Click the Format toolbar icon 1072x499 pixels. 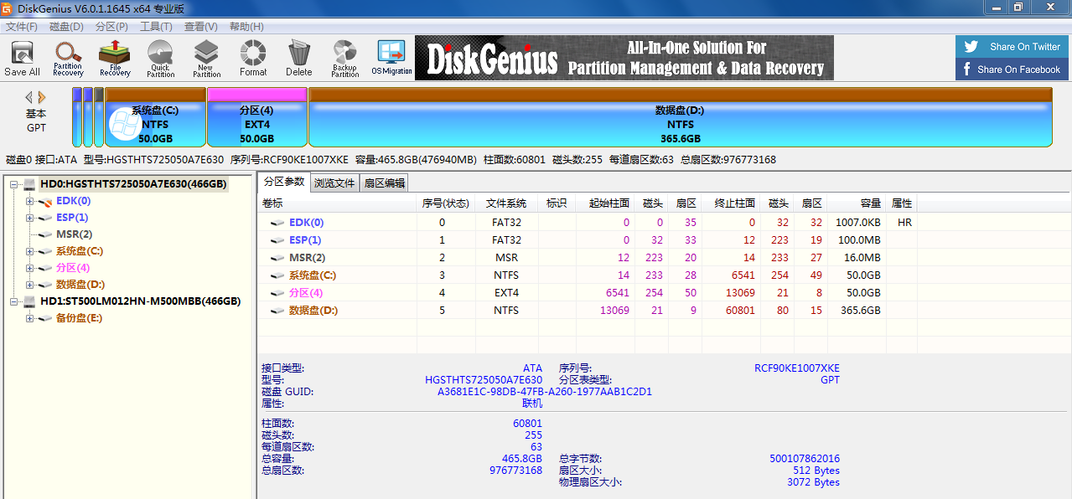click(253, 59)
